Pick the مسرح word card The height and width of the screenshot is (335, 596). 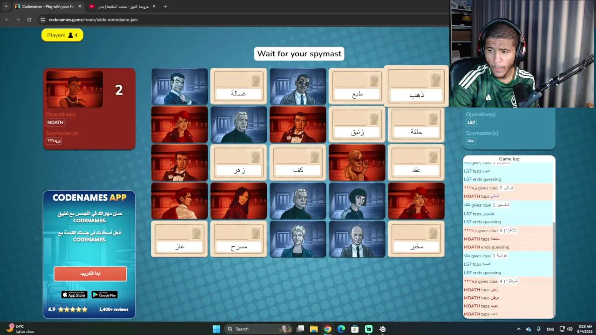pyautogui.click(x=238, y=239)
